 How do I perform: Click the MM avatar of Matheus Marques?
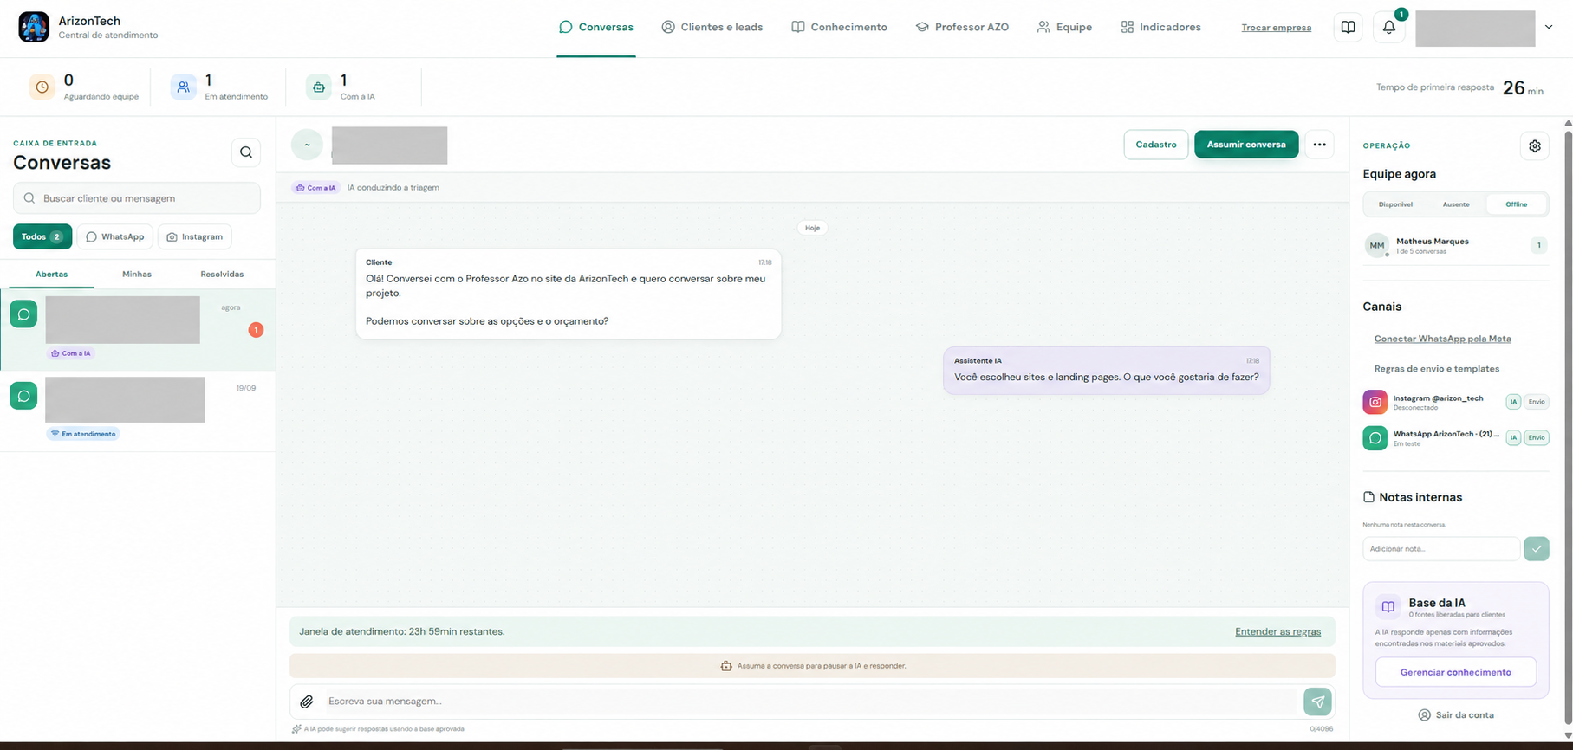(1377, 246)
